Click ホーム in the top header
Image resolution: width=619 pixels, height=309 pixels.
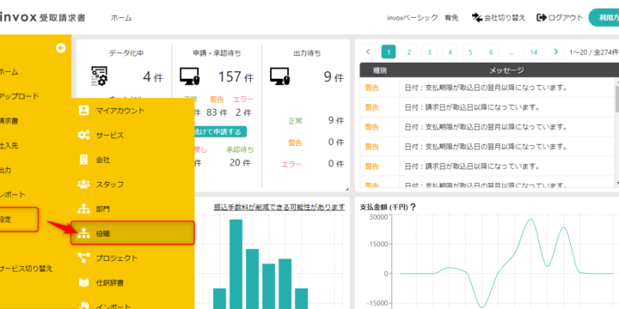pos(121,18)
